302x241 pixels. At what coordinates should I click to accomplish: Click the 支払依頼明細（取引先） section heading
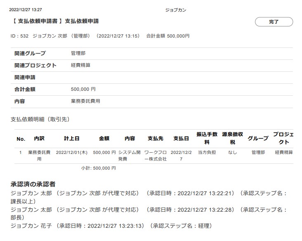(x=40, y=119)
